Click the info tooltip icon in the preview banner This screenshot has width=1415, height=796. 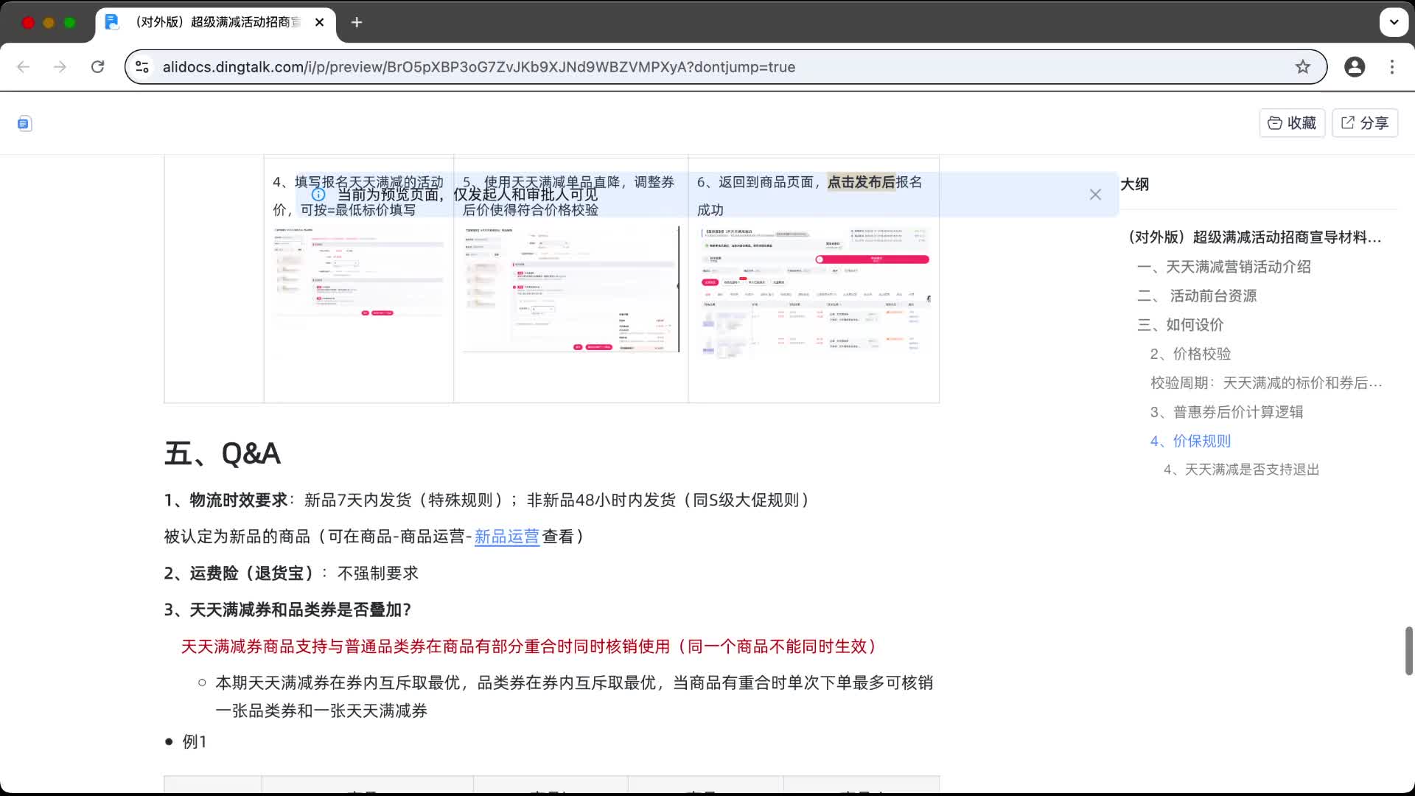click(x=318, y=194)
